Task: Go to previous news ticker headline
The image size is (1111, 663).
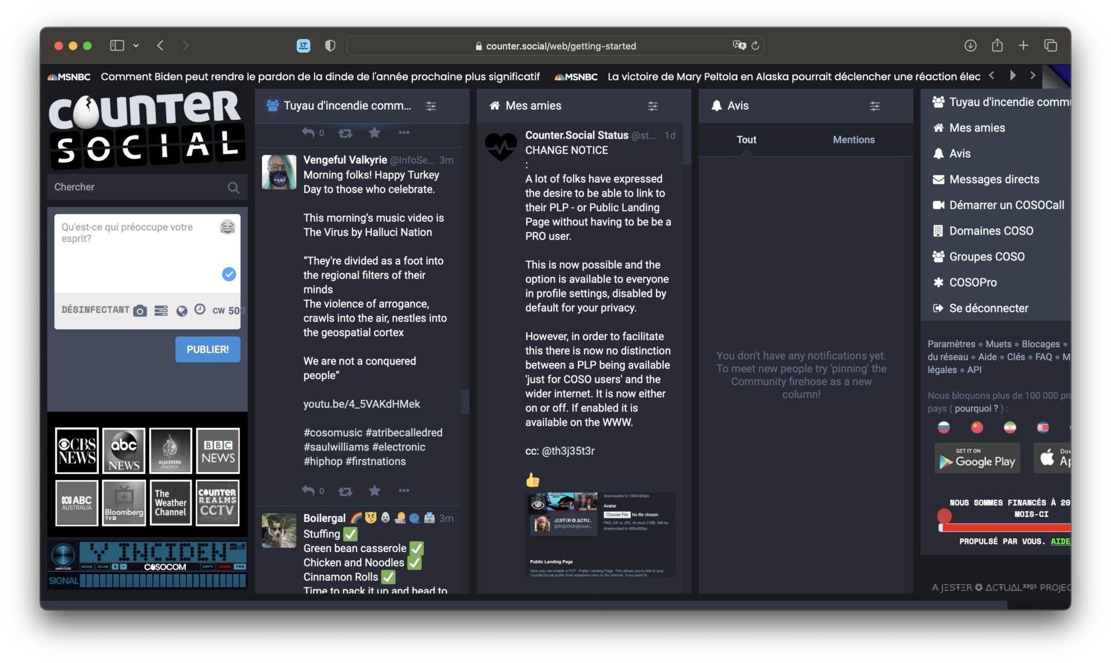Action: (992, 75)
